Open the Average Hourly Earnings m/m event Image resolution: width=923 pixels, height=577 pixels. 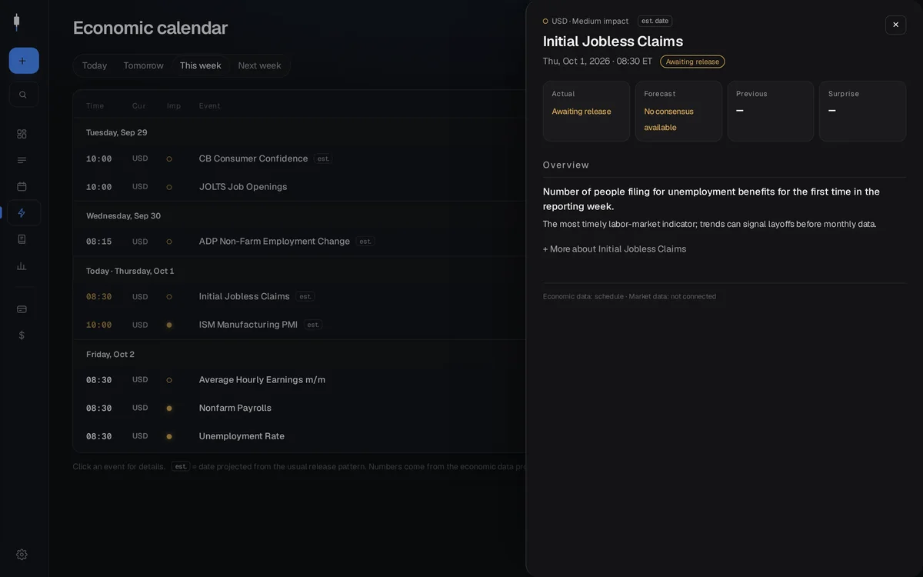(299, 380)
